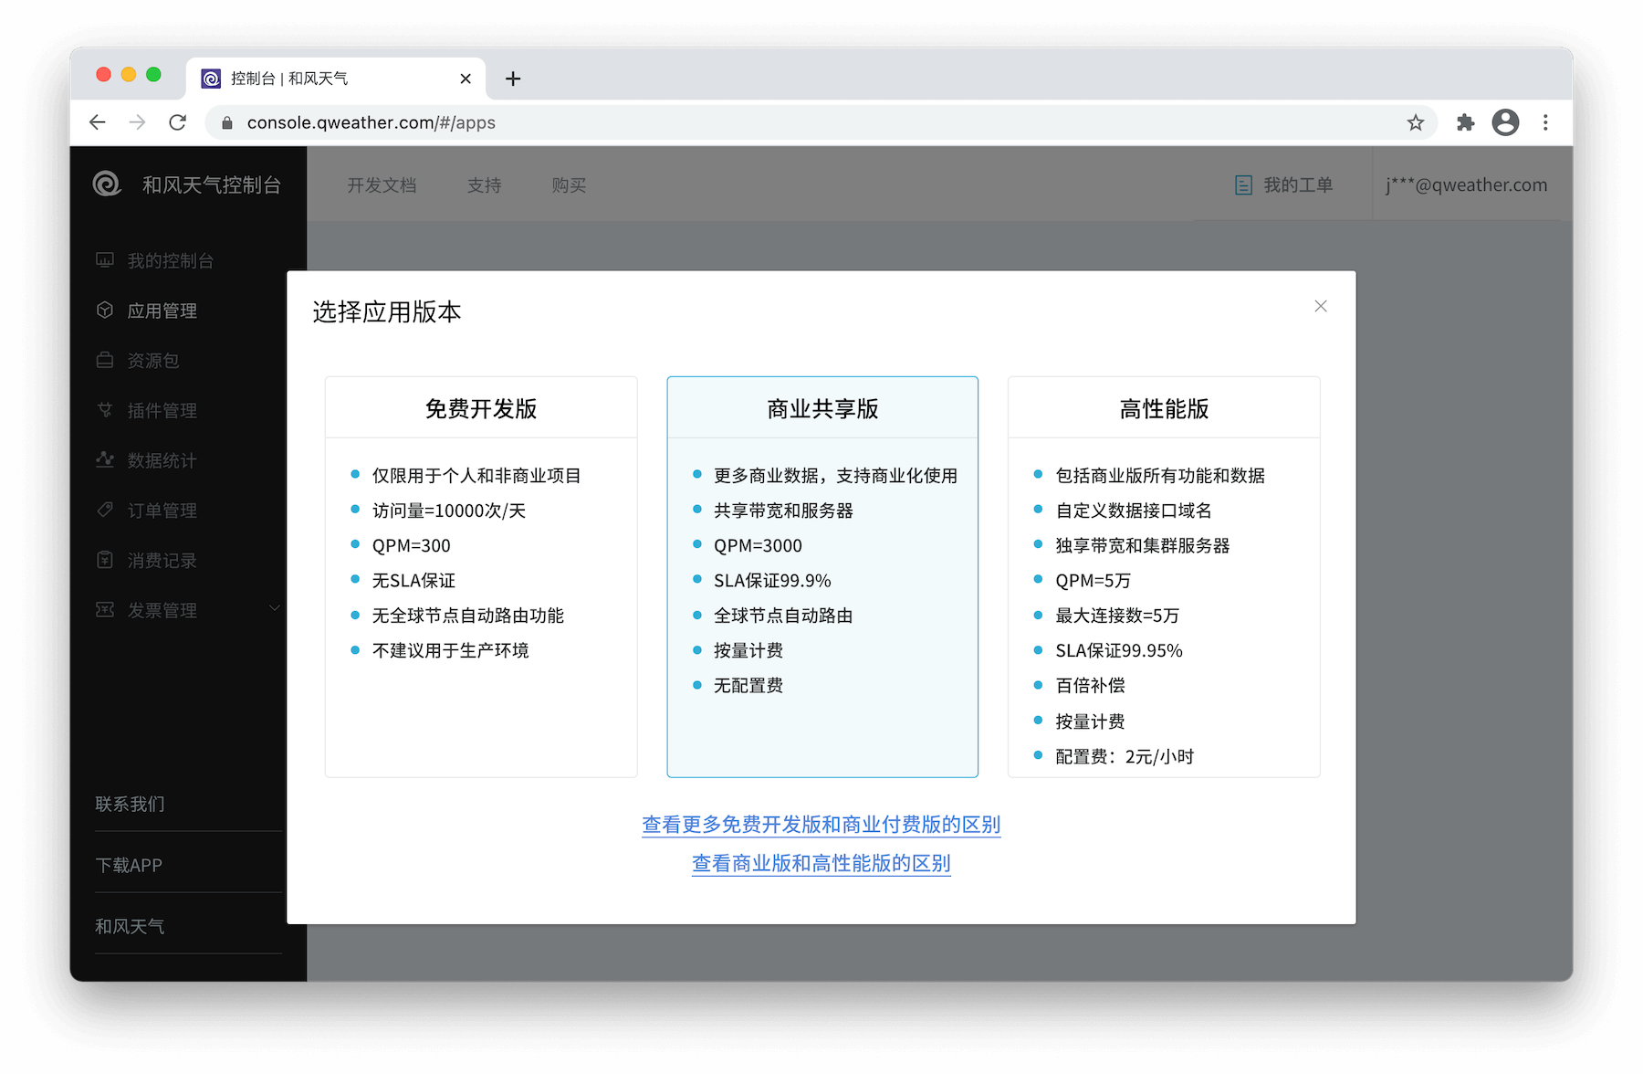Click text 全球节点自动路由 in 商业共享版
This screenshot has width=1643, height=1074.
[x=783, y=616]
